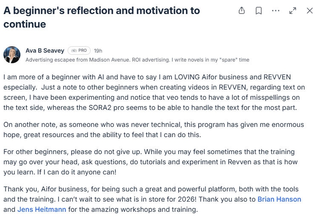
Task: Bookmark this post
Action: pyautogui.click(x=259, y=11)
